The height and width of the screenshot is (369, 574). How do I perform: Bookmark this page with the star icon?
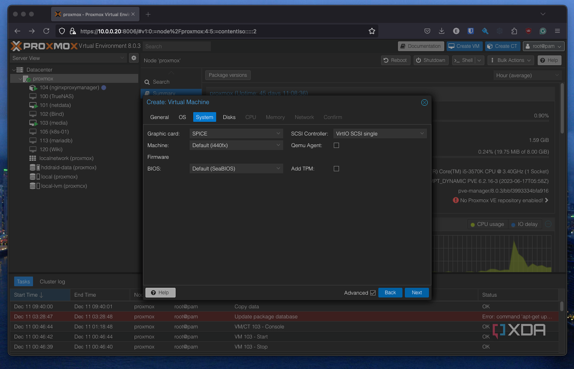click(x=372, y=31)
